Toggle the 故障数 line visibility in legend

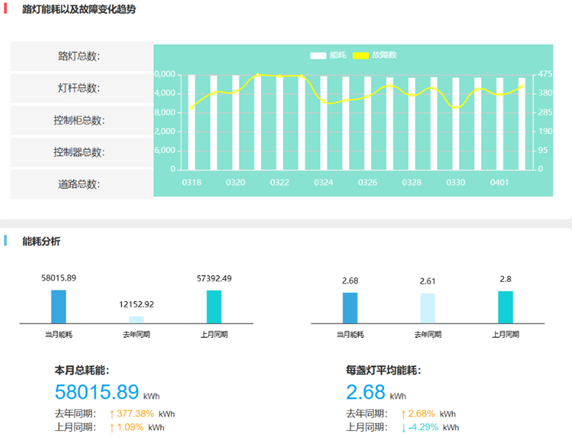pyautogui.click(x=375, y=54)
